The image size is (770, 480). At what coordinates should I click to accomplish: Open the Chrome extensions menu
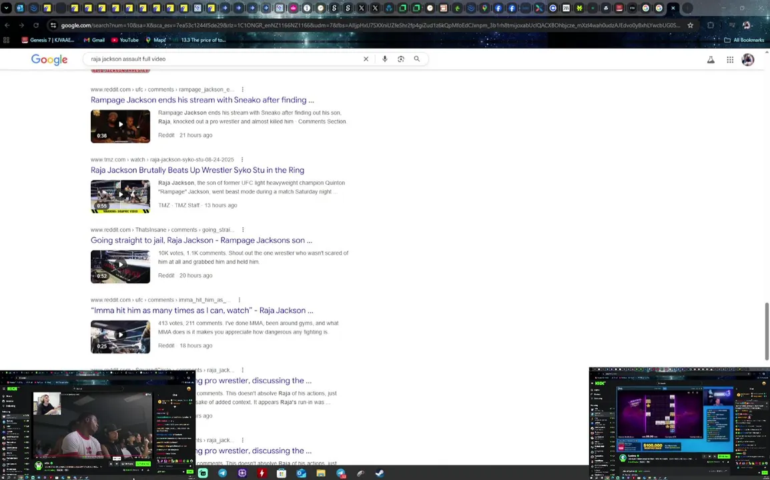(711, 25)
